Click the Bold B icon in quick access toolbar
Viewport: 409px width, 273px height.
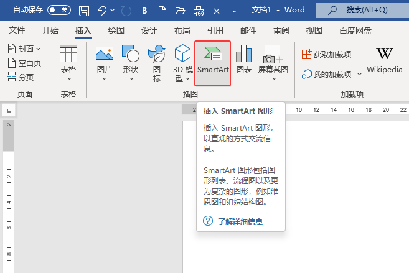tap(144, 11)
